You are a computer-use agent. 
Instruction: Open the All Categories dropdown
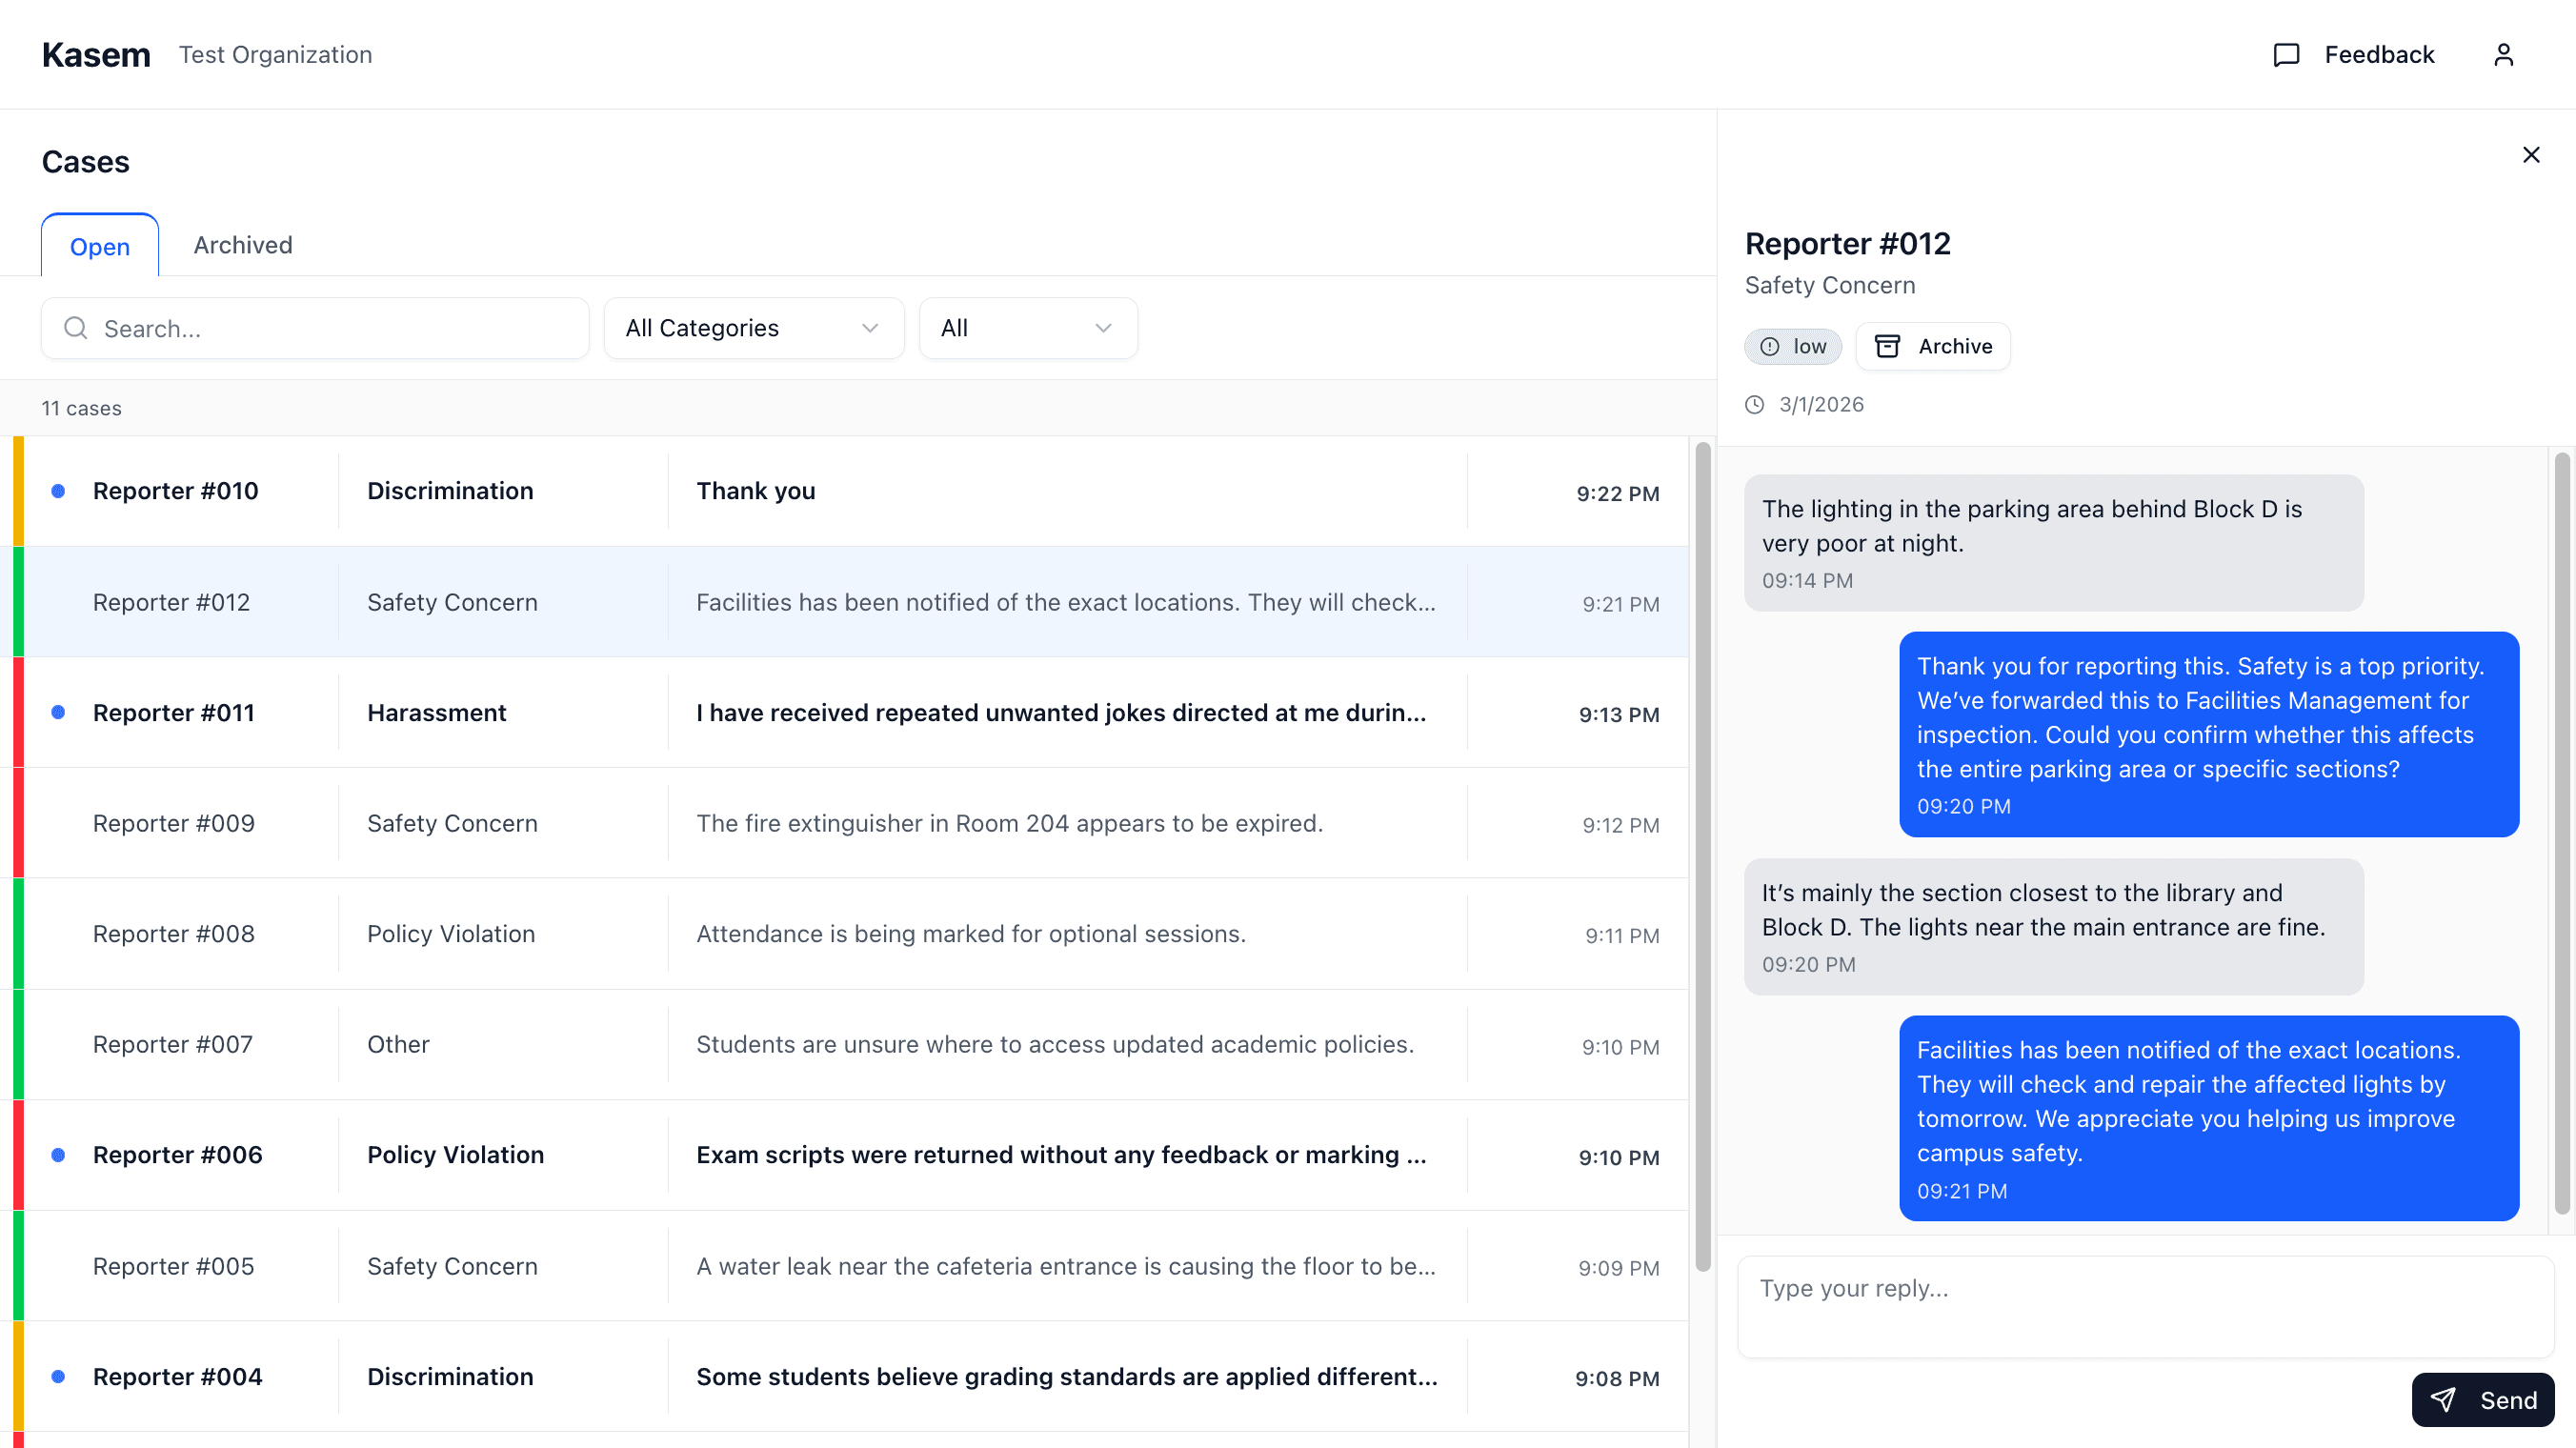(x=753, y=328)
